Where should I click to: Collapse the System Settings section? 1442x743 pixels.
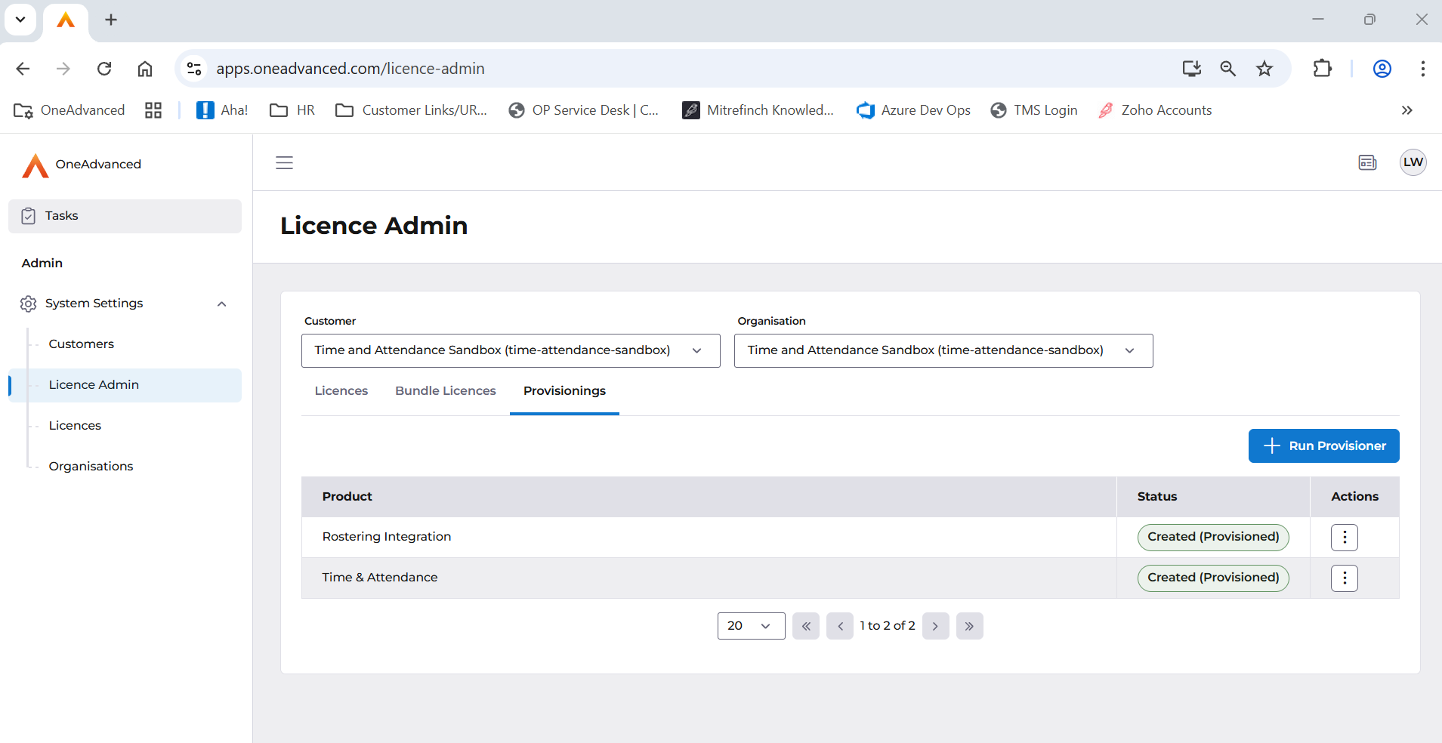222,304
